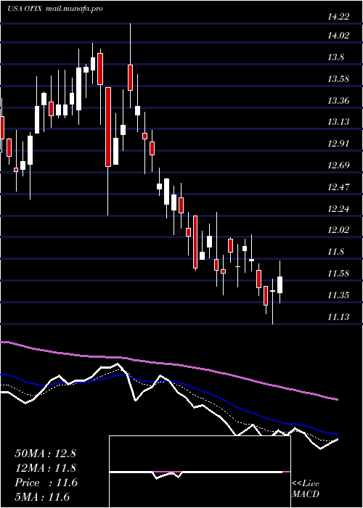Click the '<<Live MACD' label
Viewport: 363px width, 508px height.
(x=306, y=488)
